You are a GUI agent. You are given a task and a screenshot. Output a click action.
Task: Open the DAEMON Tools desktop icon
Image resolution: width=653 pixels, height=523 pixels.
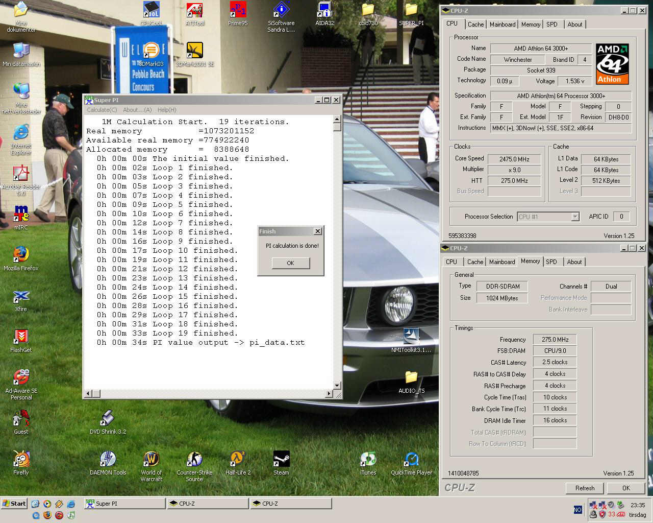click(x=108, y=459)
